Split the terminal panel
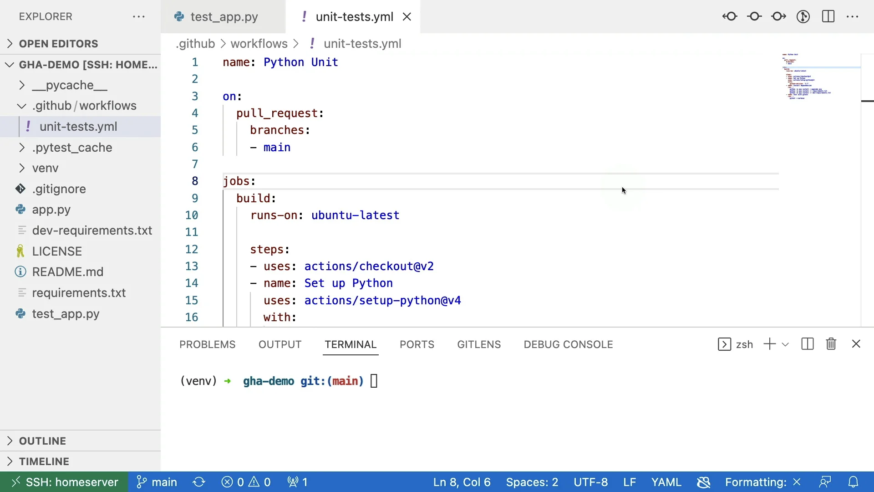The width and height of the screenshot is (874, 492). pos(807,344)
